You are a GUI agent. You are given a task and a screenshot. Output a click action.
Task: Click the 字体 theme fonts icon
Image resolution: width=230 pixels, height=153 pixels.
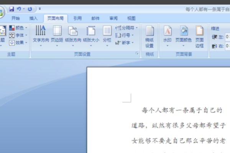[x=12, y=35]
